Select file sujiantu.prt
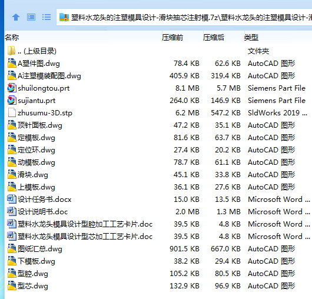This screenshot has width=312, height=299. [36, 101]
